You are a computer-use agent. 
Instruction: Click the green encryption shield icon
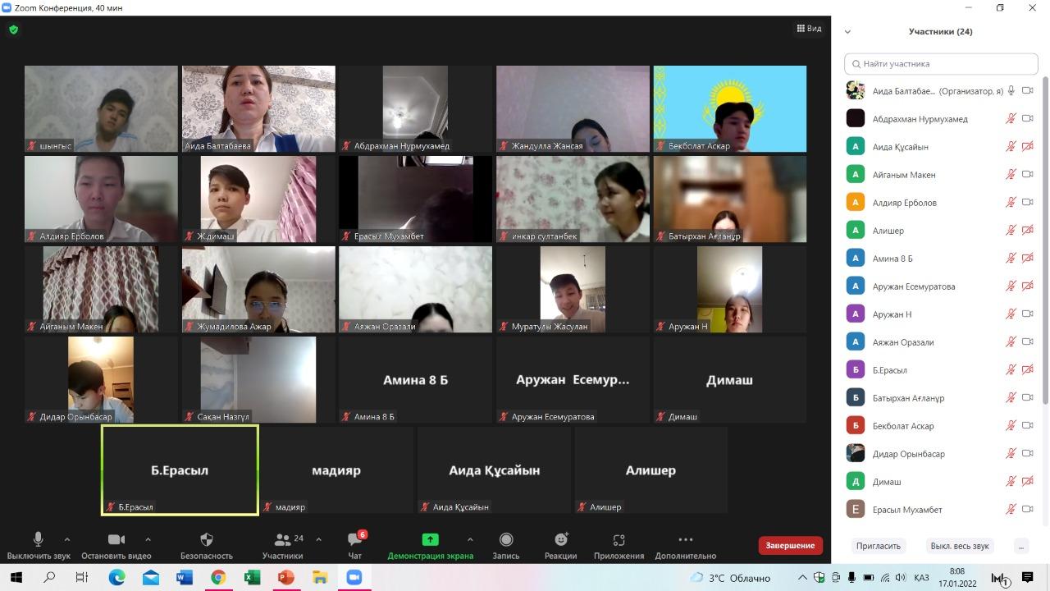pyautogui.click(x=13, y=30)
